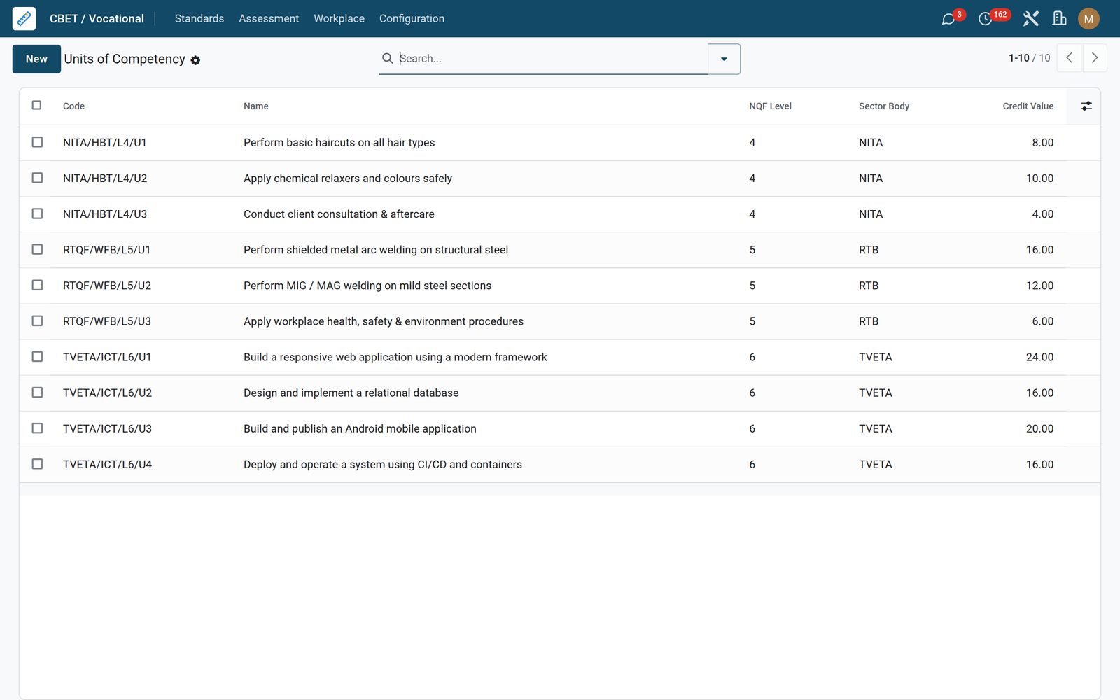Open 'Build and publish an Android mobile application'
This screenshot has width=1120, height=700.
click(360, 429)
